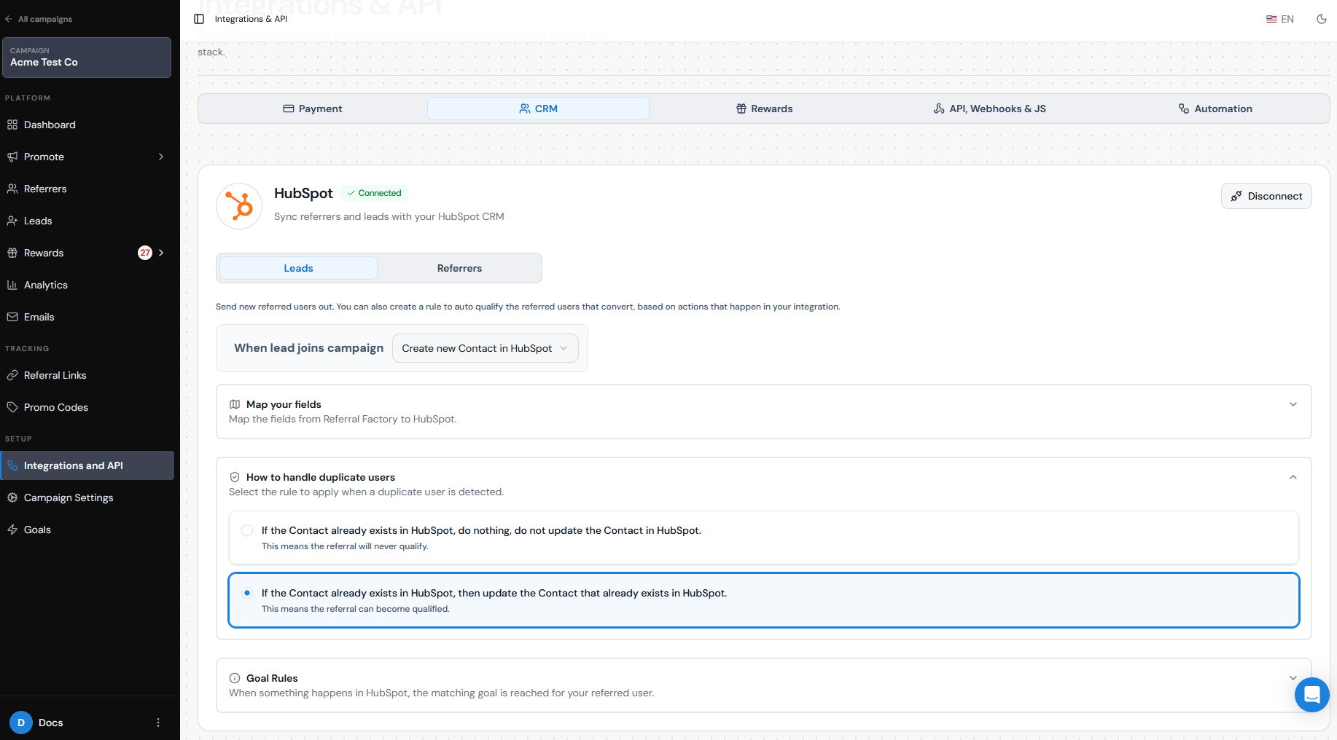Toggle the sidebar panel icon

click(x=199, y=19)
